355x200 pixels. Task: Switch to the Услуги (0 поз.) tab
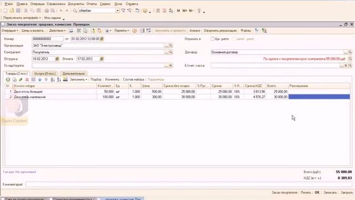45,73
